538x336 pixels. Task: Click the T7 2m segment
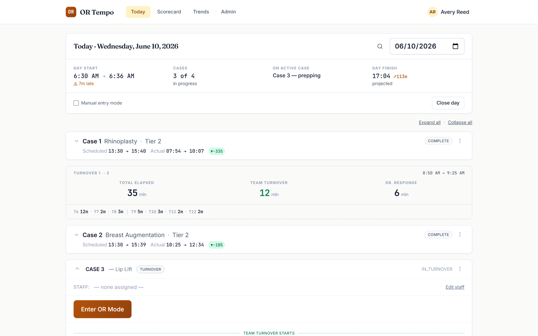[100, 212]
